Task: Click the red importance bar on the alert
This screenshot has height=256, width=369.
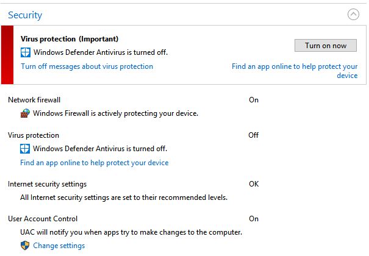Action: [x=7, y=55]
